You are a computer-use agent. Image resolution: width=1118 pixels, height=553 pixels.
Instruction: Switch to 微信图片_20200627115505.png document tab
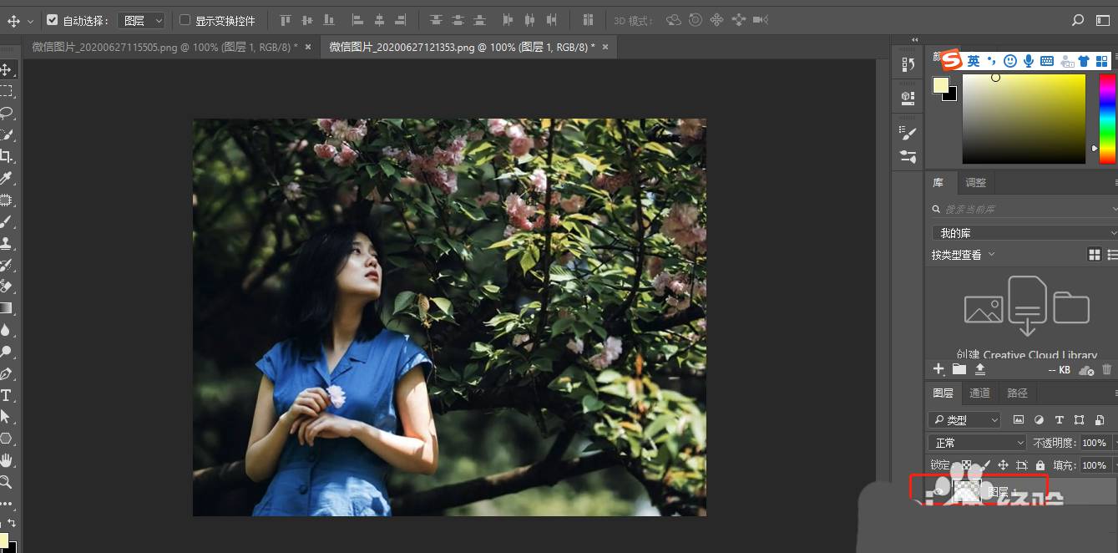coord(164,48)
